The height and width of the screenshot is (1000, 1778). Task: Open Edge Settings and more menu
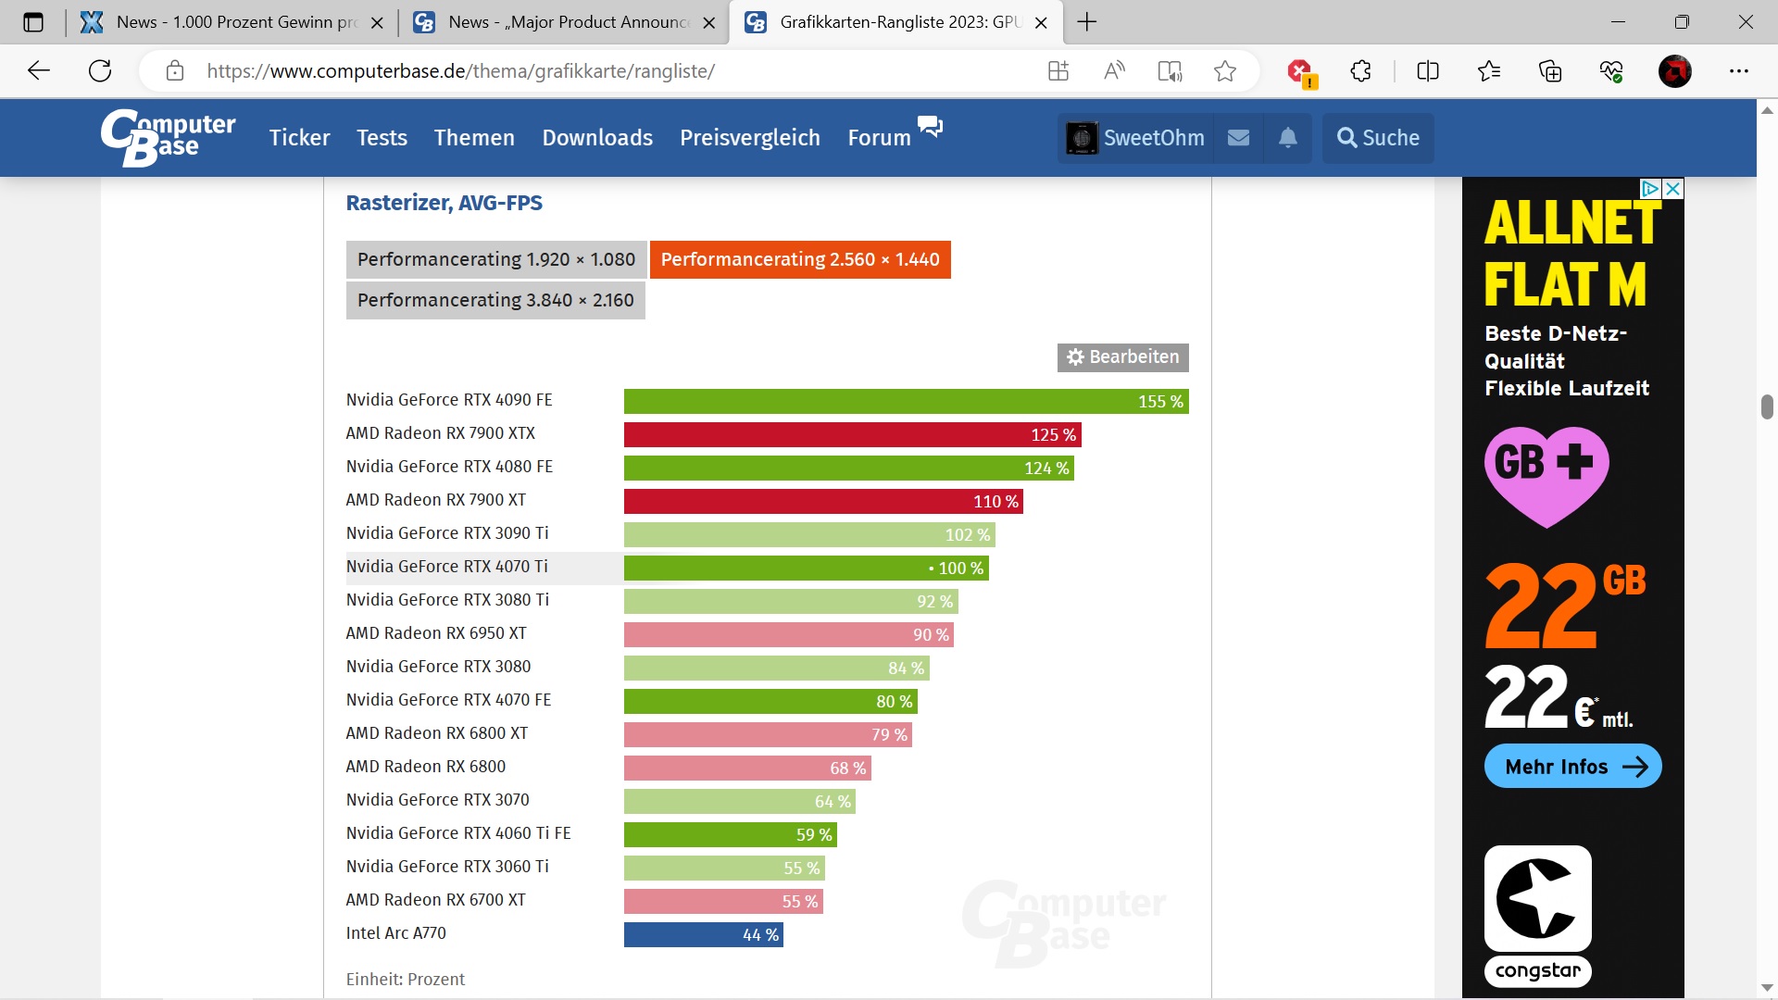click(x=1738, y=70)
